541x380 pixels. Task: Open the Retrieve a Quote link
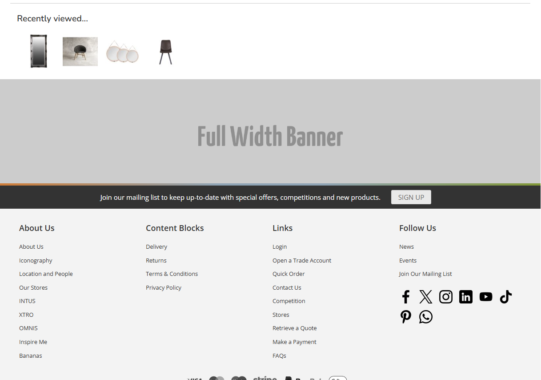(294, 328)
